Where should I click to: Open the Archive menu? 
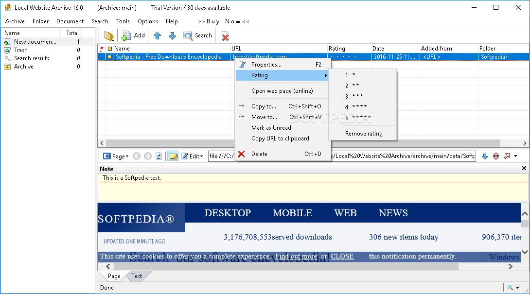tap(15, 21)
